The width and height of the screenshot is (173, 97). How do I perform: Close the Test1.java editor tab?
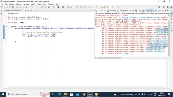[35, 11]
